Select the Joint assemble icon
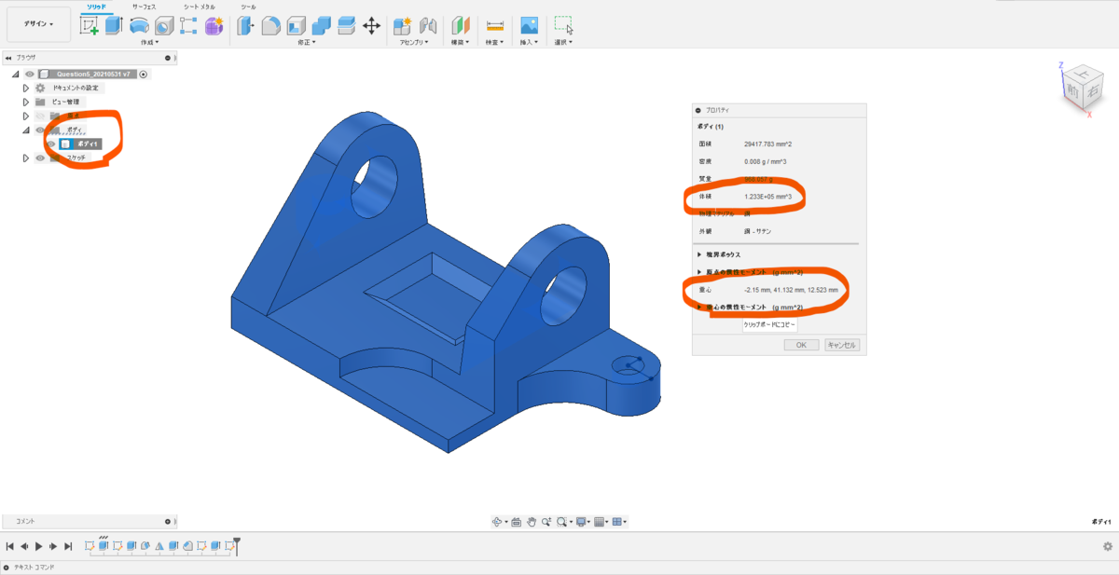The width and height of the screenshot is (1119, 575). pos(428,25)
